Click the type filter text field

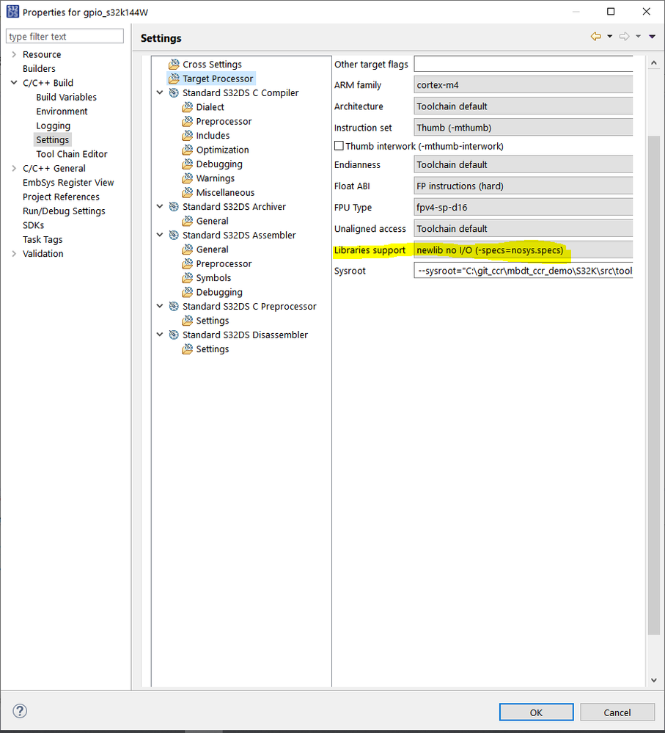pos(65,36)
